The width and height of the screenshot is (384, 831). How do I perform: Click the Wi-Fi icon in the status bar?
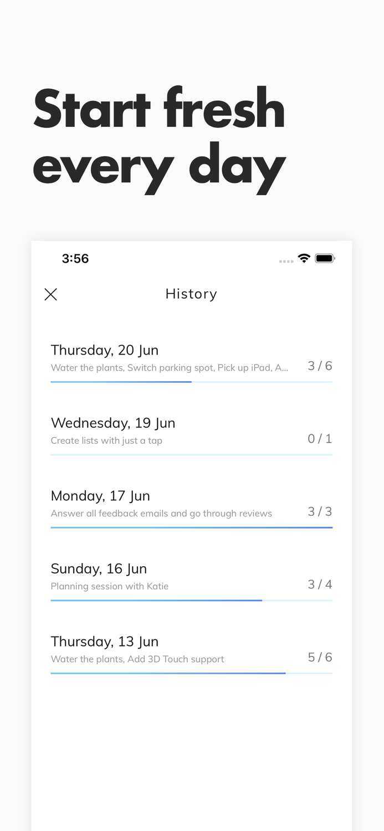click(x=305, y=258)
